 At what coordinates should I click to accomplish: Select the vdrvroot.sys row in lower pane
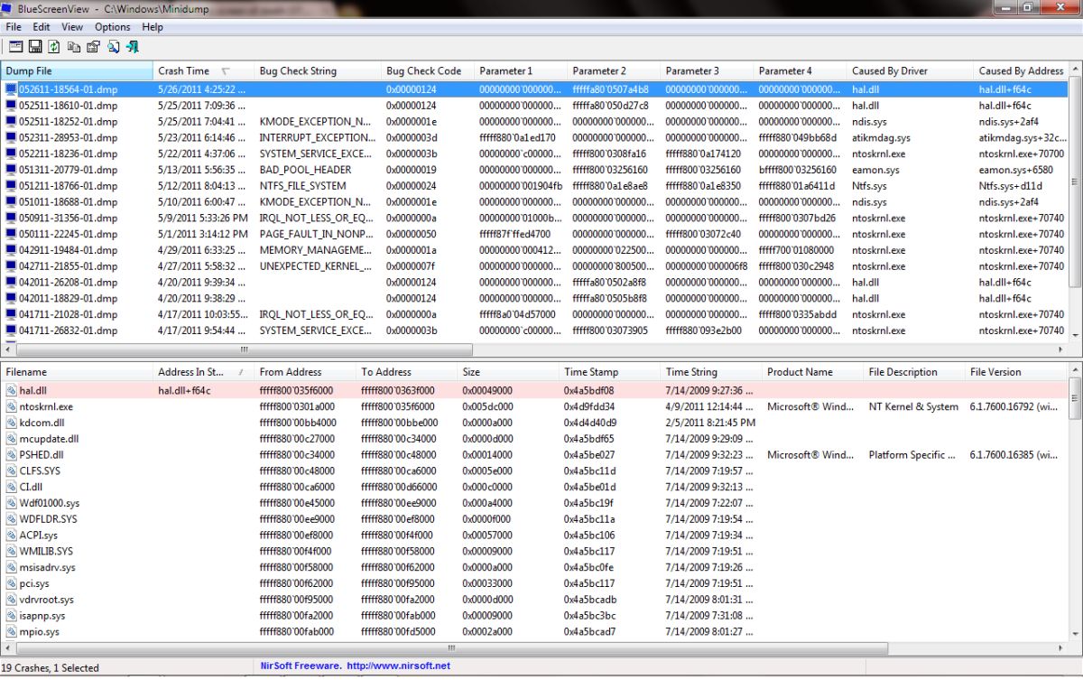pyautogui.click(x=534, y=600)
